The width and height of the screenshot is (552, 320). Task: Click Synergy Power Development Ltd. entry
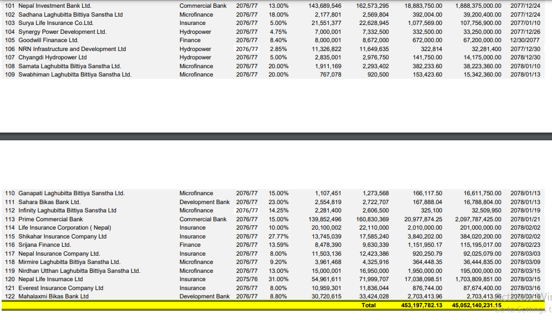coord(62,32)
